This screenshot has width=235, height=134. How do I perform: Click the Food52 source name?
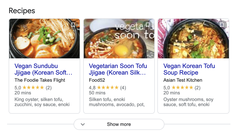97,80
